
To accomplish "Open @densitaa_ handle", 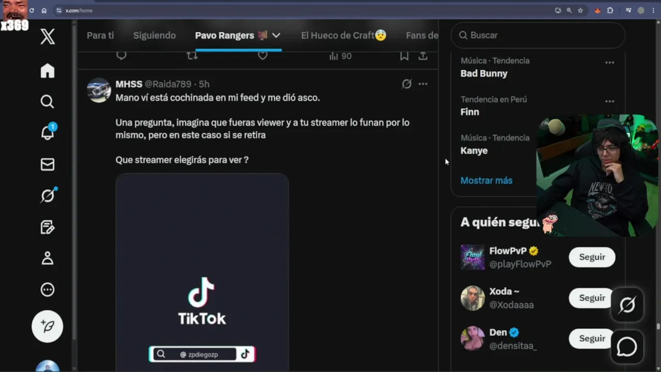I will 513,346.
